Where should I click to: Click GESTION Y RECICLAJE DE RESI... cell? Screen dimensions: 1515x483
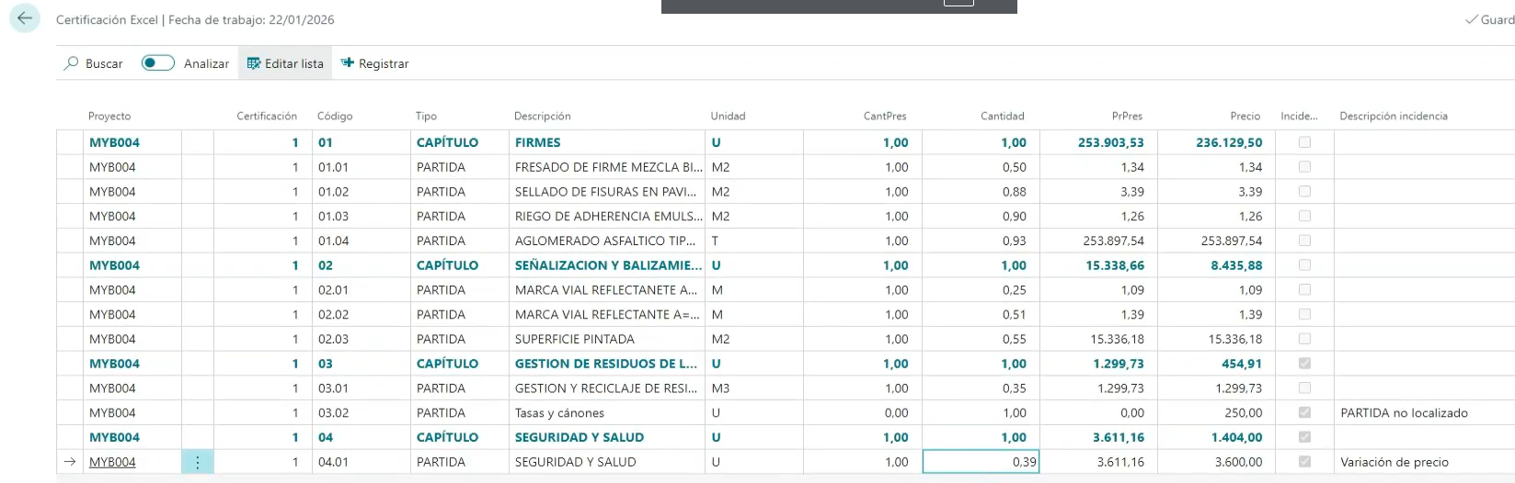click(607, 388)
